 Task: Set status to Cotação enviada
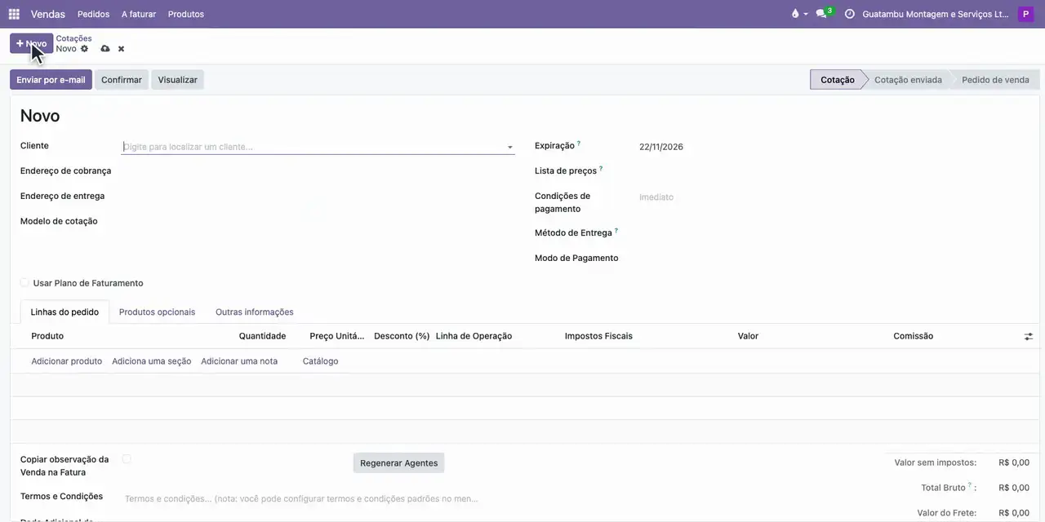pos(908,80)
